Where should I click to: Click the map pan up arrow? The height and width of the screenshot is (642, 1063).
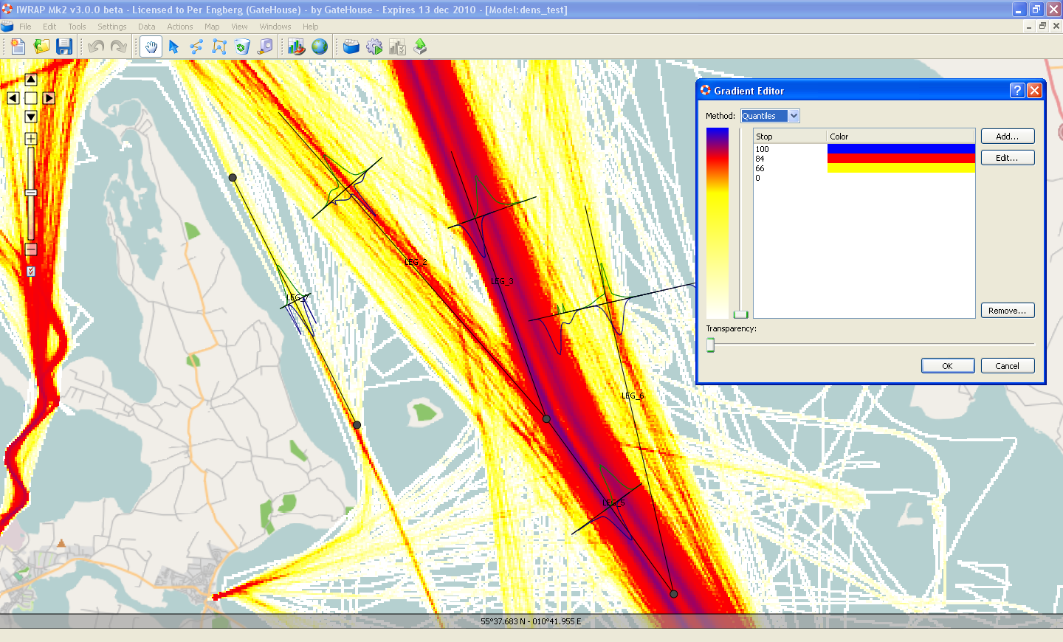coord(31,80)
